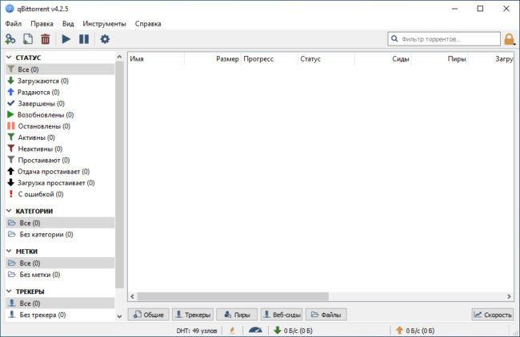Switch to Файлы tab
Screen dimensions: 520x337
click(326, 315)
